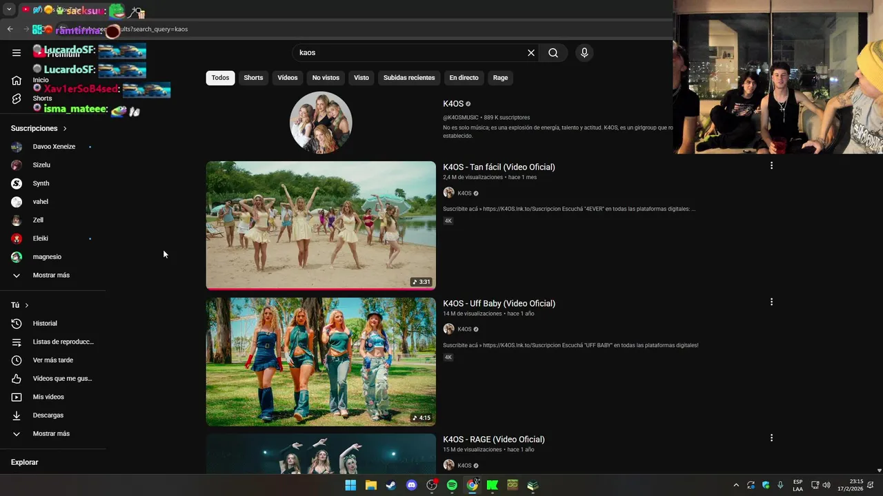Start voice search with the microphone icon
Viewport: 883px width, 496px height.
(584, 53)
